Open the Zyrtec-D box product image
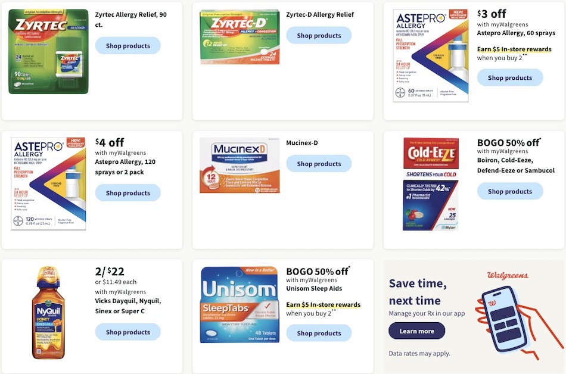Screen dimensions: 566x374 240,37
